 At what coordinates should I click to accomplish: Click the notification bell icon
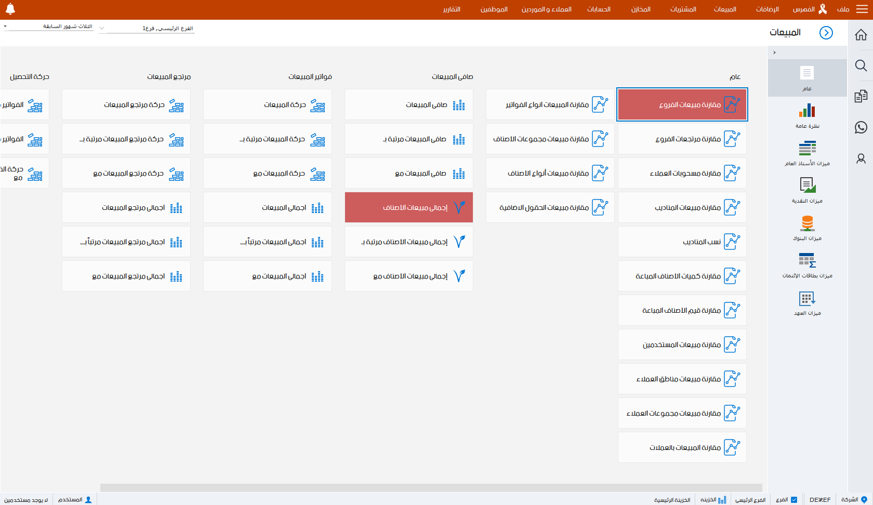point(10,9)
